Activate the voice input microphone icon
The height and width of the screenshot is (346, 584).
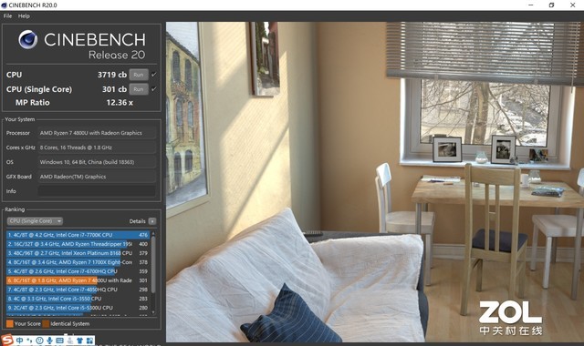[x=49, y=341]
